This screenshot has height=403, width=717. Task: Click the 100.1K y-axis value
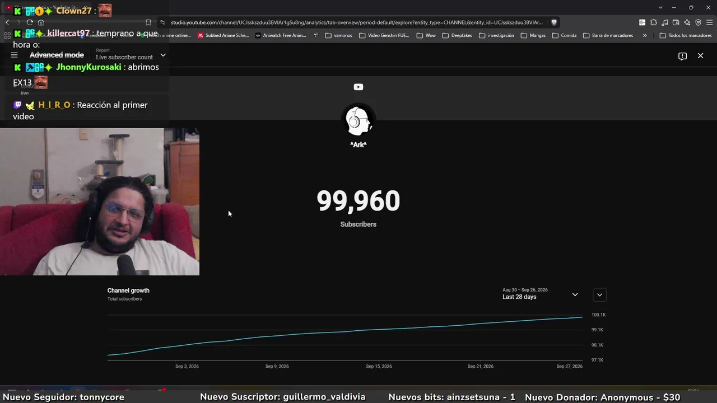point(598,315)
